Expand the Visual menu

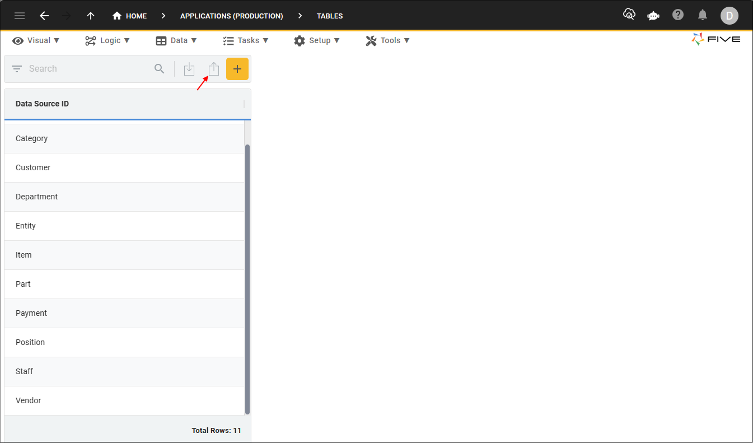(x=36, y=40)
